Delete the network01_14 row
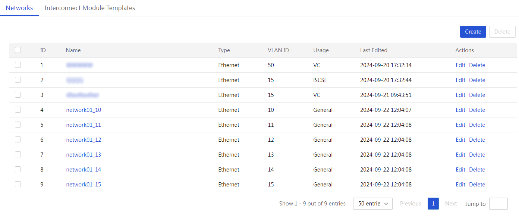Screen dimensions: 519x220 coord(477,170)
